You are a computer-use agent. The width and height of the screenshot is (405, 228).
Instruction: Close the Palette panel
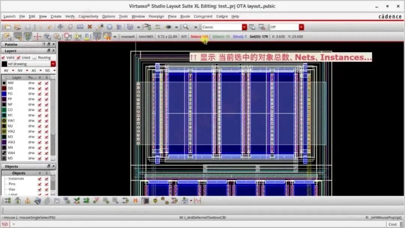point(54,44)
